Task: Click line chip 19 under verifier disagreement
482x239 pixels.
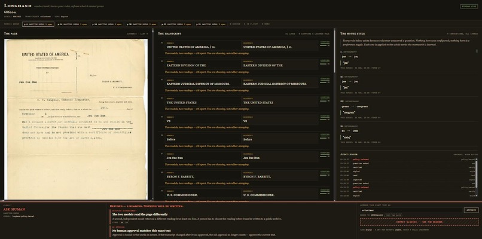Action: tap(126, 222)
